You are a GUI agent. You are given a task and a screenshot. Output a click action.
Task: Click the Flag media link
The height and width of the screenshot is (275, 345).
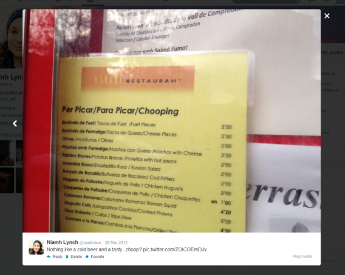tap(302, 256)
